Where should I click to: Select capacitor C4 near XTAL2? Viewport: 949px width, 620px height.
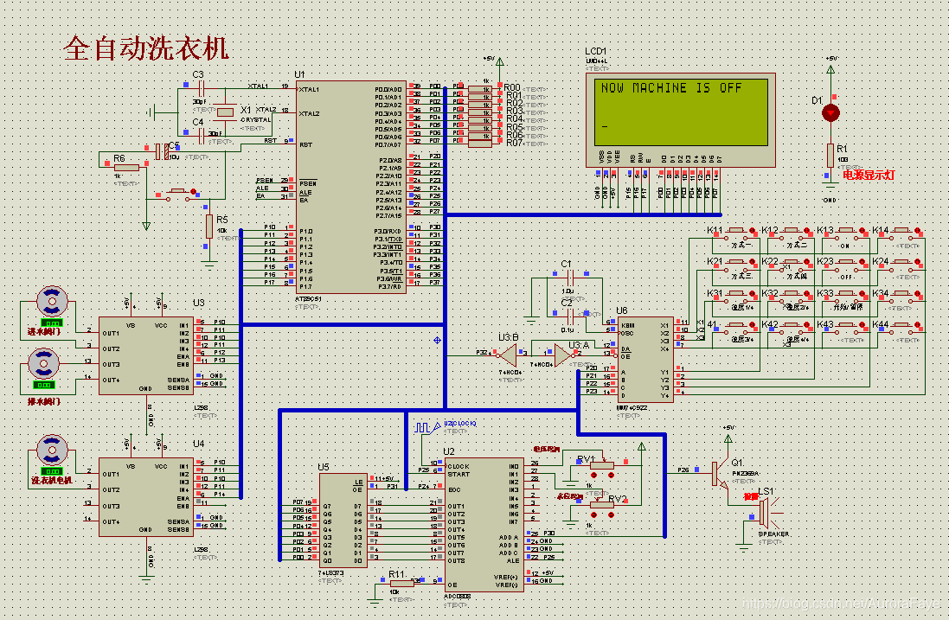202,137
